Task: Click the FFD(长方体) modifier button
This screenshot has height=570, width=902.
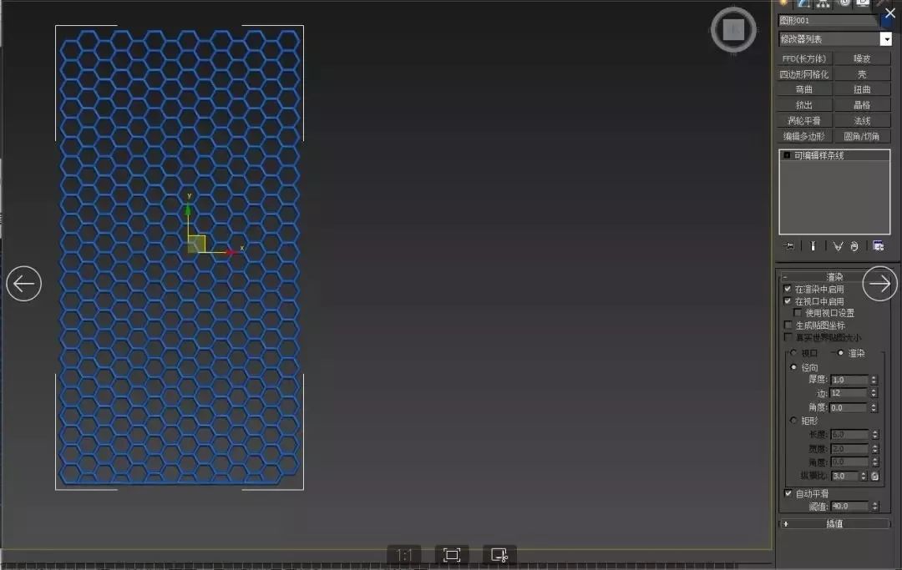Action: [804, 58]
